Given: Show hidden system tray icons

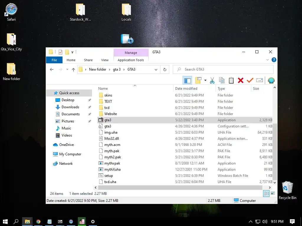Looking at the screenshot, I should pyautogui.click(x=251, y=222).
